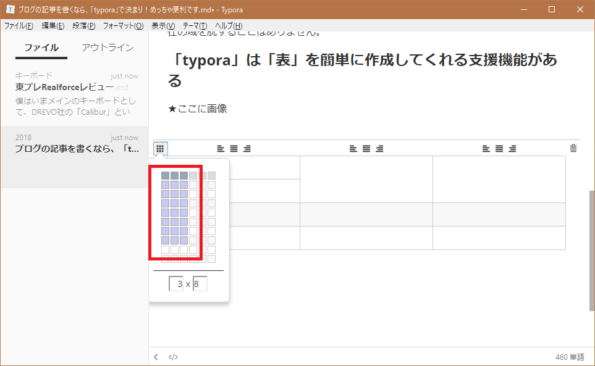The width and height of the screenshot is (595, 366).
Task: Click the vertical scrollbar thumb
Action: click(591, 251)
